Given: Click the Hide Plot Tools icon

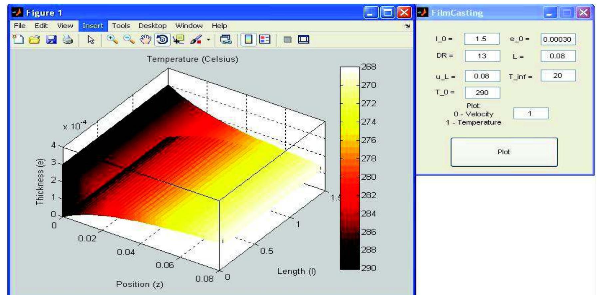Looking at the screenshot, I should point(287,40).
